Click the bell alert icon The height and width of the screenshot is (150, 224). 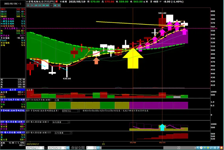click(x=222, y=148)
